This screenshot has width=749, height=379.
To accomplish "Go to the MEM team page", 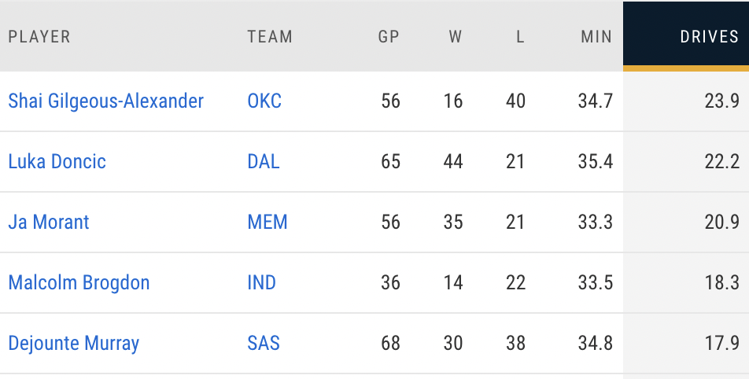I will point(267,223).
